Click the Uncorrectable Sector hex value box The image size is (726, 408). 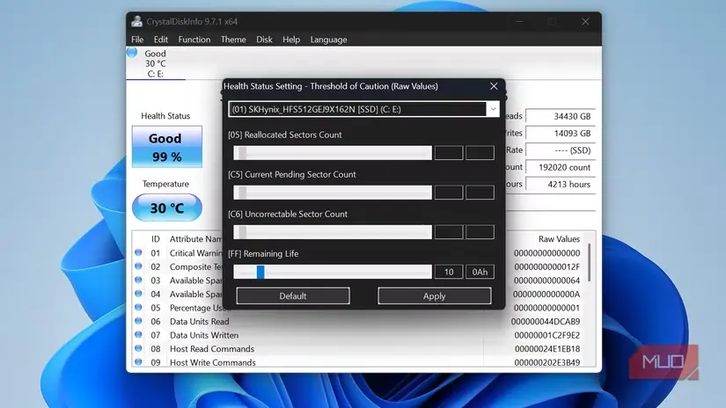pyautogui.click(x=480, y=232)
